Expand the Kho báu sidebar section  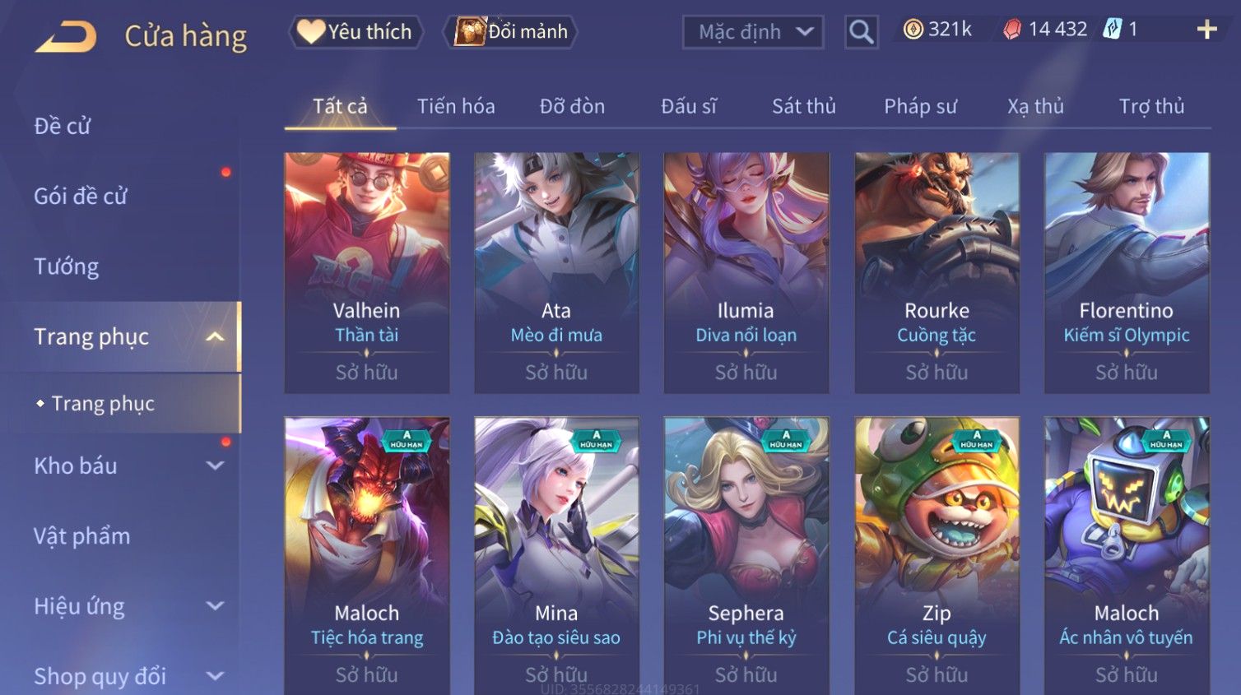(x=215, y=466)
